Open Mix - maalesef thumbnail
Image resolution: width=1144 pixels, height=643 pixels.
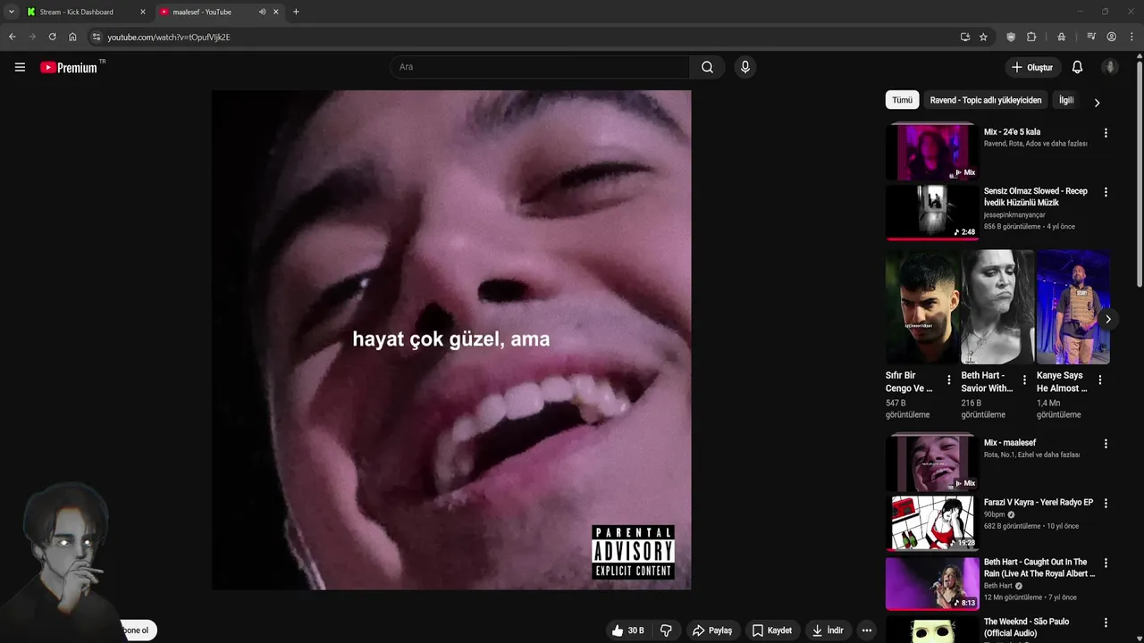932,463
